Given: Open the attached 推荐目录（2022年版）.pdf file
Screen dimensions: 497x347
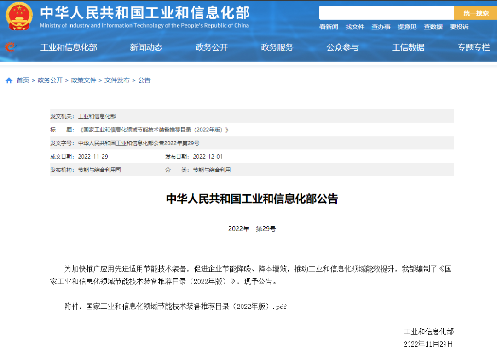Looking at the screenshot, I should click(186, 307).
